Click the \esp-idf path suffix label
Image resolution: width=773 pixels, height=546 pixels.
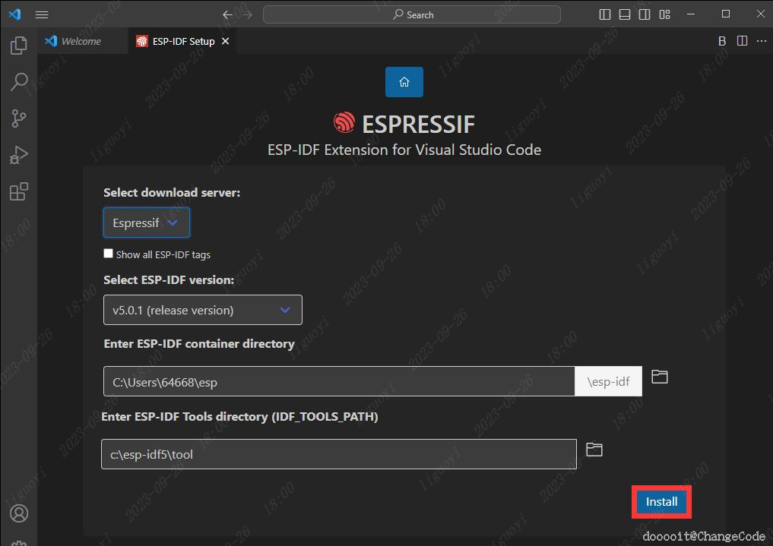(608, 381)
